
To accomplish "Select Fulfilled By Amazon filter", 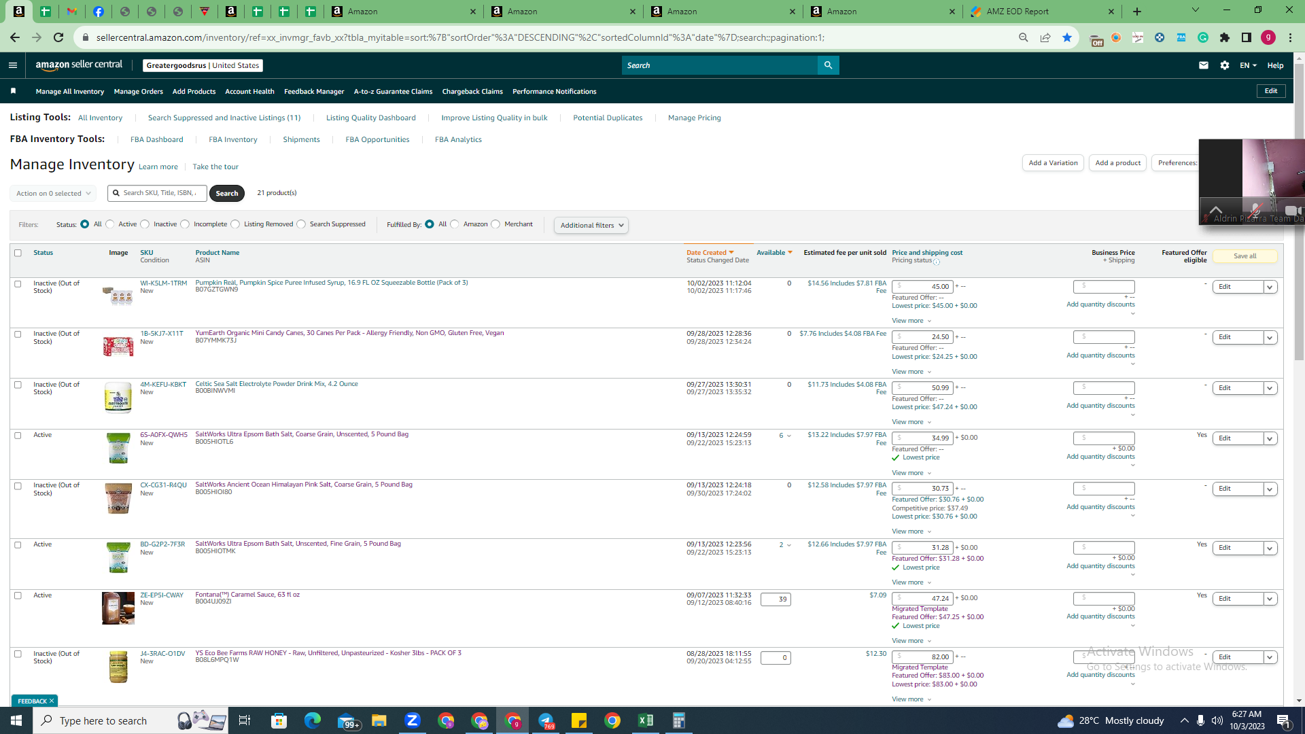I will tap(455, 224).
